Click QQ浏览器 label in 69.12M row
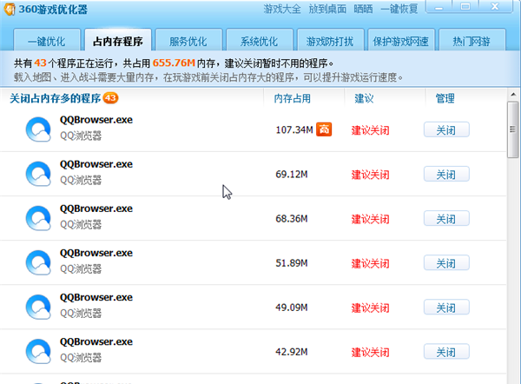This screenshot has width=521, height=384. (81, 180)
